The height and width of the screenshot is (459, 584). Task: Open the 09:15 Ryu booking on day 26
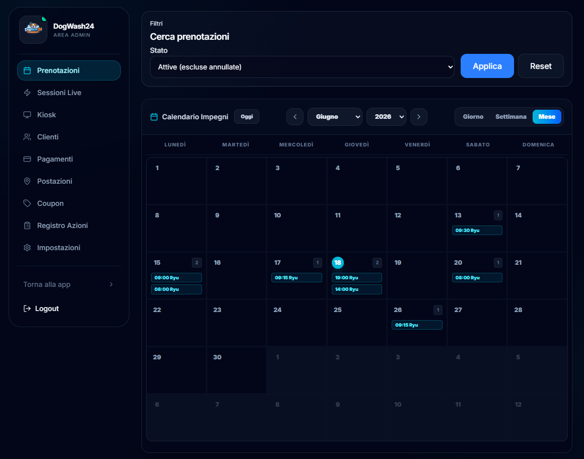(417, 325)
